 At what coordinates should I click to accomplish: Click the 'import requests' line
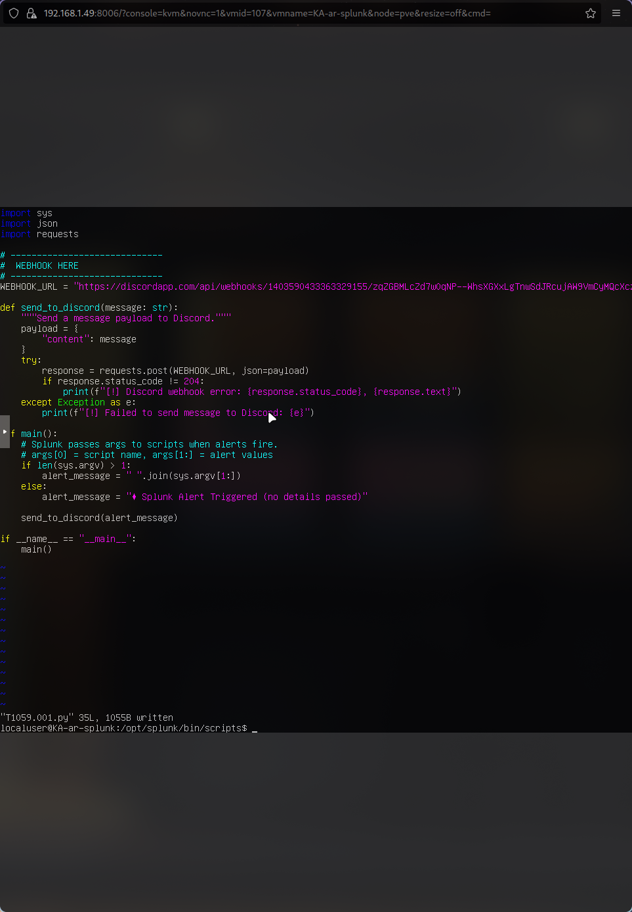click(x=39, y=234)
